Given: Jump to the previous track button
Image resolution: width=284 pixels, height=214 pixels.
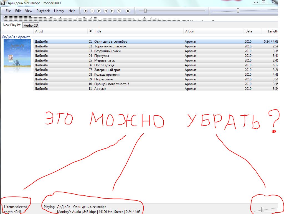Looking at the screenshot, I should (x=106, y=11).
